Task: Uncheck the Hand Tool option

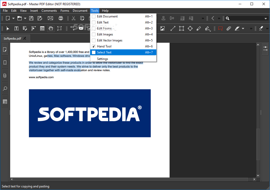Action: (93, 46)
